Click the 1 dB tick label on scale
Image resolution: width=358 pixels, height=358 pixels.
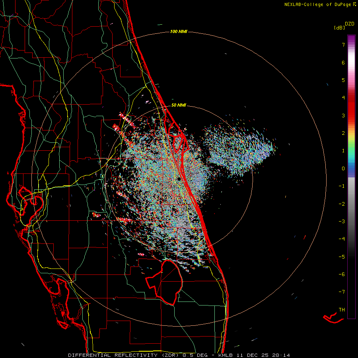pyautogui.click(x=343, y=151)
